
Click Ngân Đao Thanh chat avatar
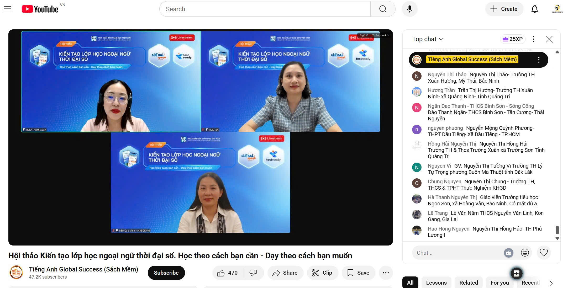pos(417,108)
